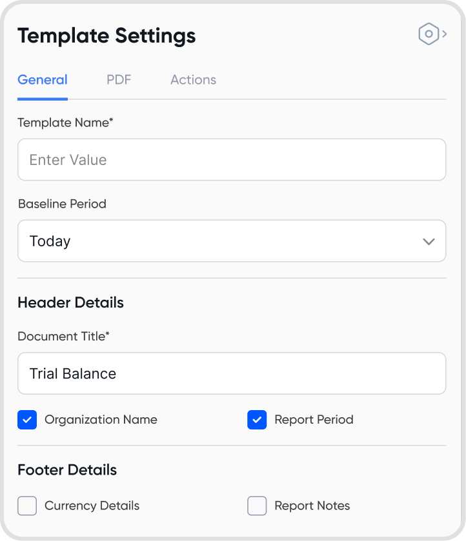Click the Report Notes label text
The width and height of the screenshot is (466, 541).
(x=312, y=506)
